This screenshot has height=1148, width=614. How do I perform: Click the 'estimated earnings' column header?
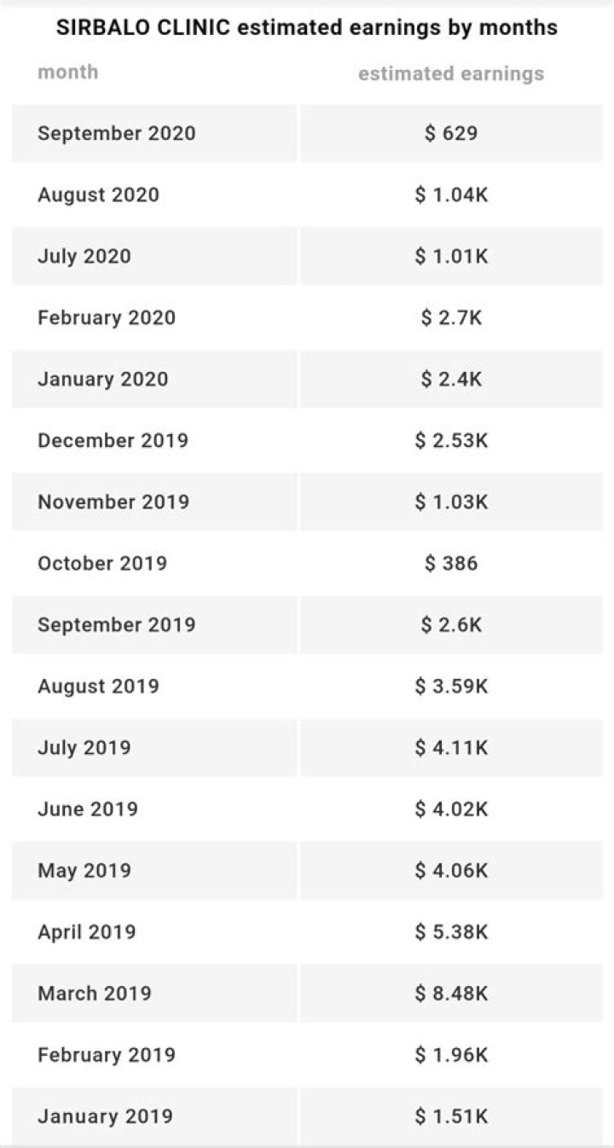coord(450,73)
